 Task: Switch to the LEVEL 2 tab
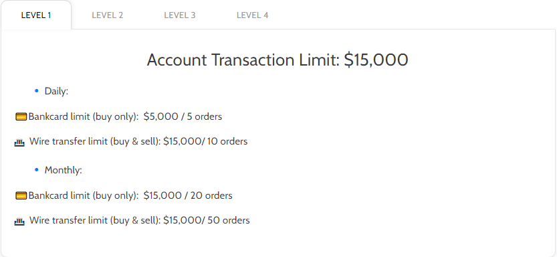click(107, 15)
